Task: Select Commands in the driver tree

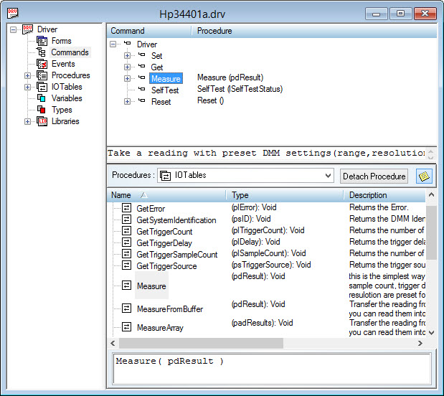Action: [x=70, y=52]
